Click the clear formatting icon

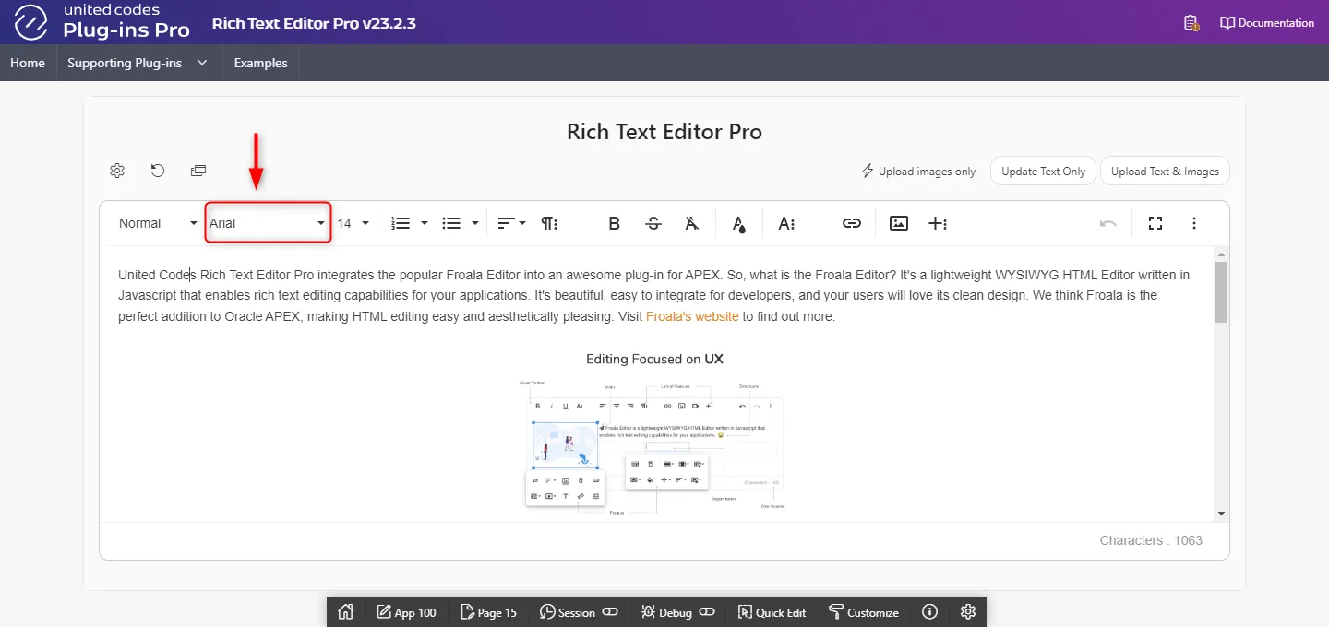[692, 223]
